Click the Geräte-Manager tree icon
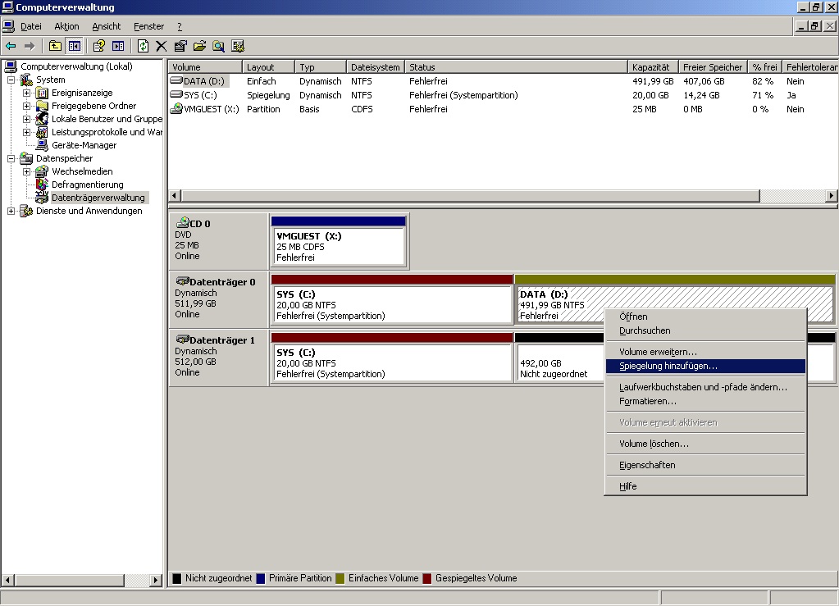839x606 pixels. point(43,145)
